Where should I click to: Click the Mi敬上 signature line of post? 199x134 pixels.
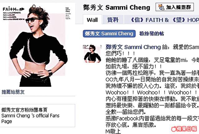coord(113,132)
